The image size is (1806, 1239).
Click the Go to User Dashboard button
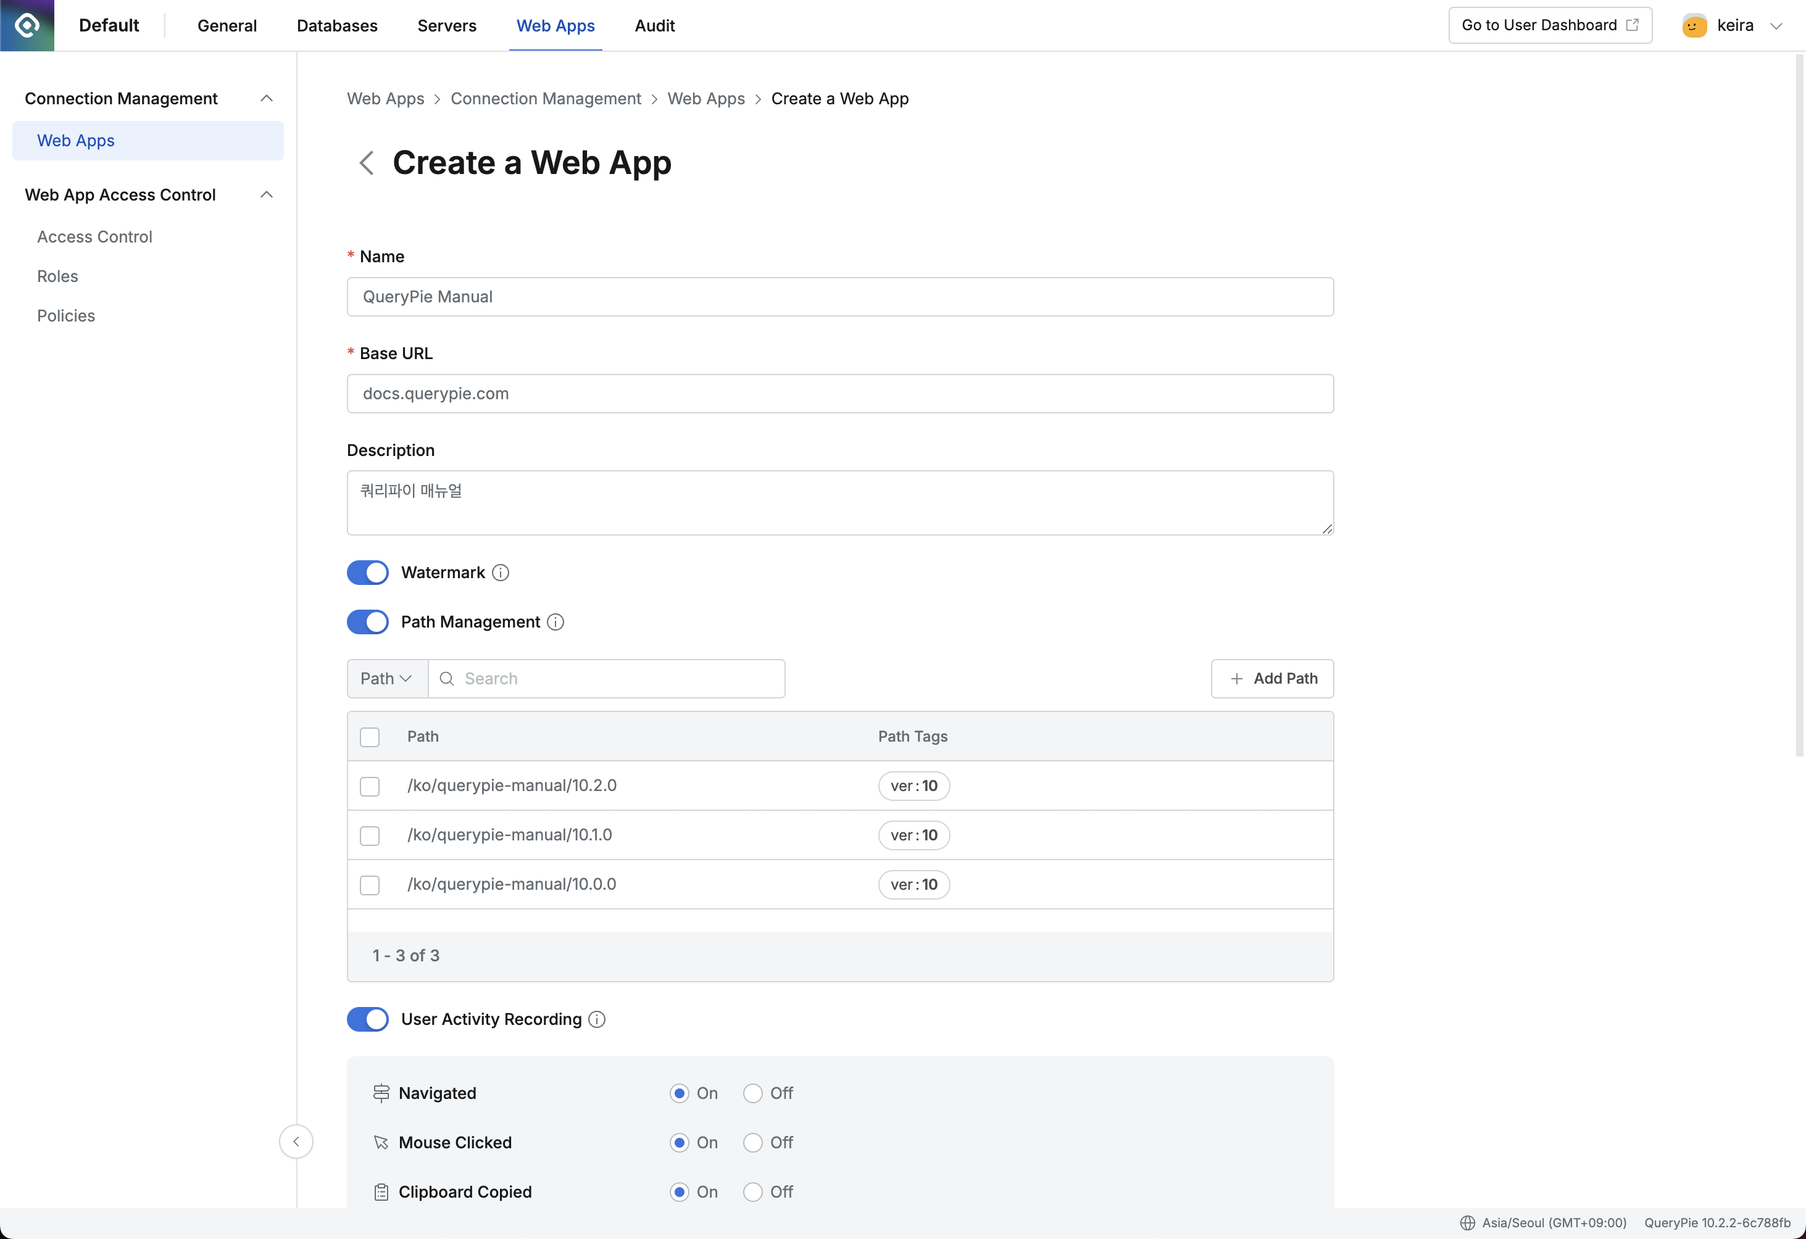(x=1550, y=25)
